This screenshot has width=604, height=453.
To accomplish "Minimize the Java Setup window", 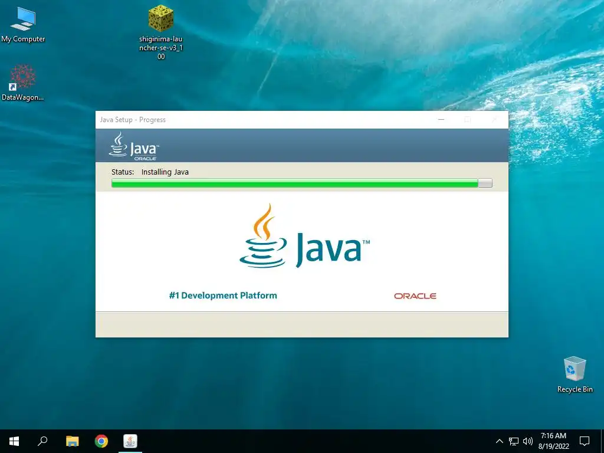I will pyautogui.click(x=441, y=120).
